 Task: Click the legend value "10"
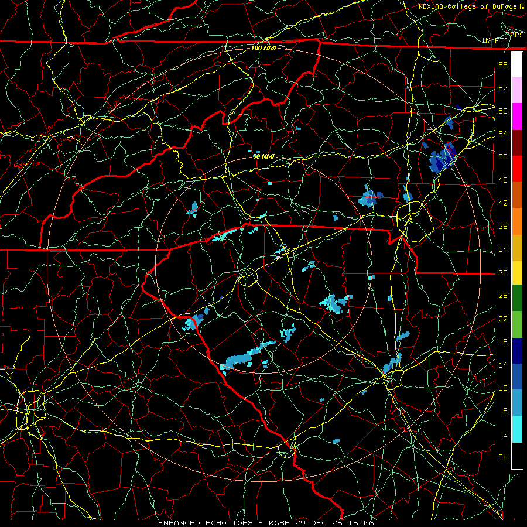503,388
